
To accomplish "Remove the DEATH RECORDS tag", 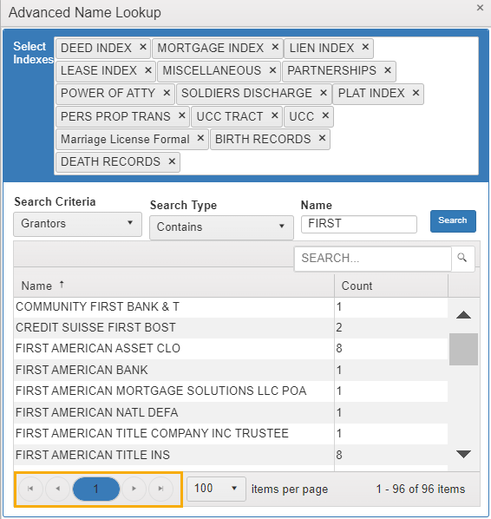I will coord(172,161).
